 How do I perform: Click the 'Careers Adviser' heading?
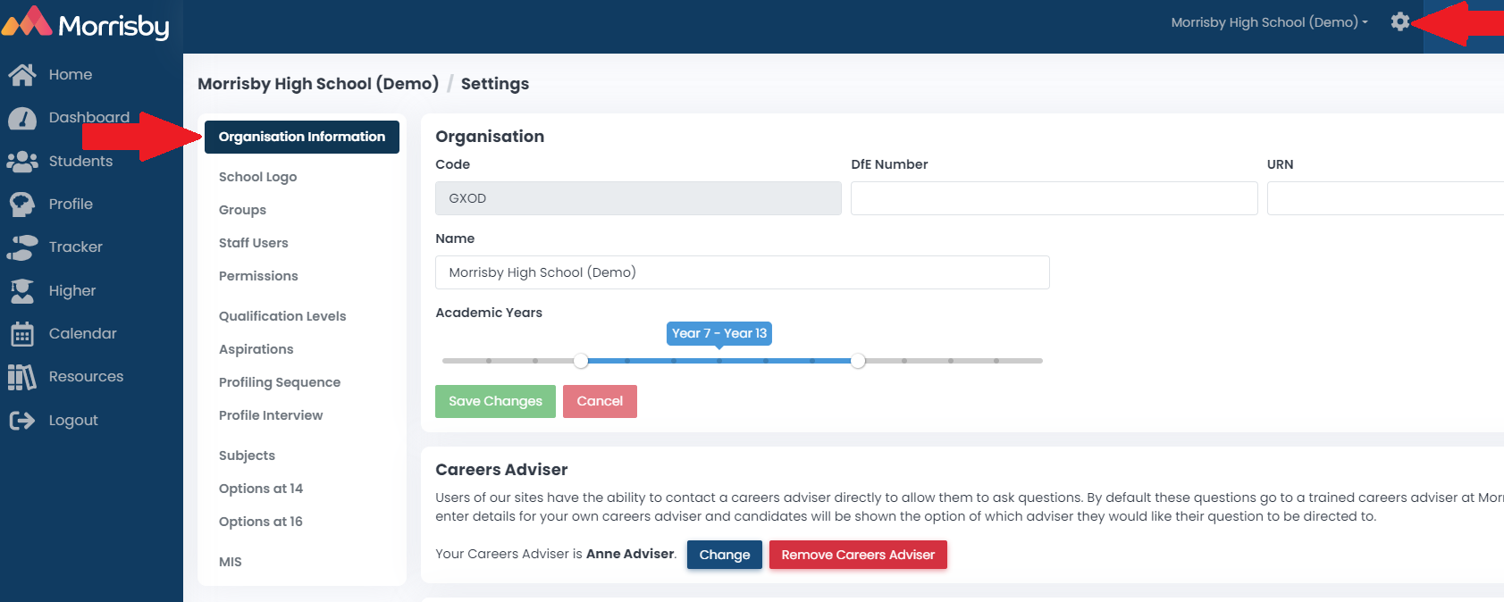point(501,470)
